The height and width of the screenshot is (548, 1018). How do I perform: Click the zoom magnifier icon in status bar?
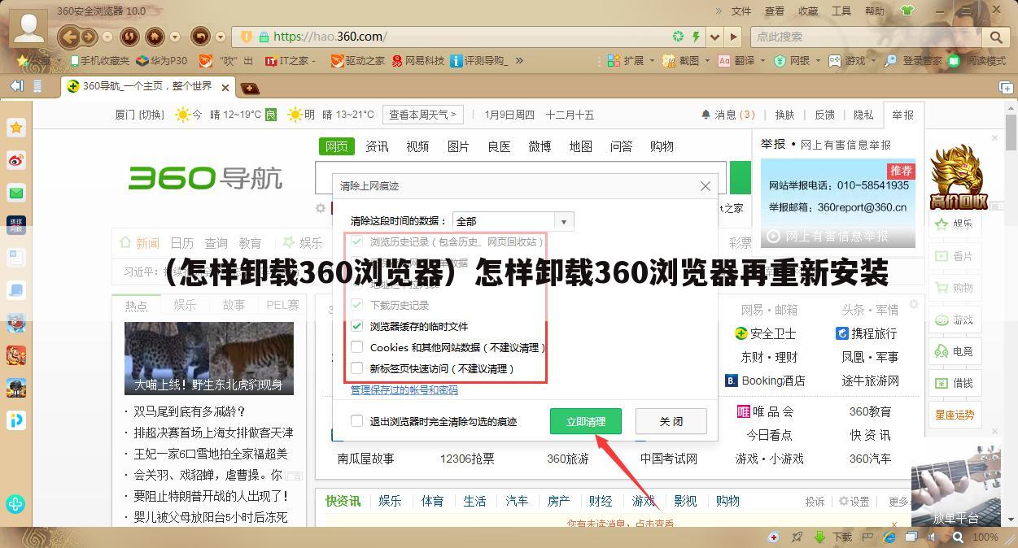959,537
